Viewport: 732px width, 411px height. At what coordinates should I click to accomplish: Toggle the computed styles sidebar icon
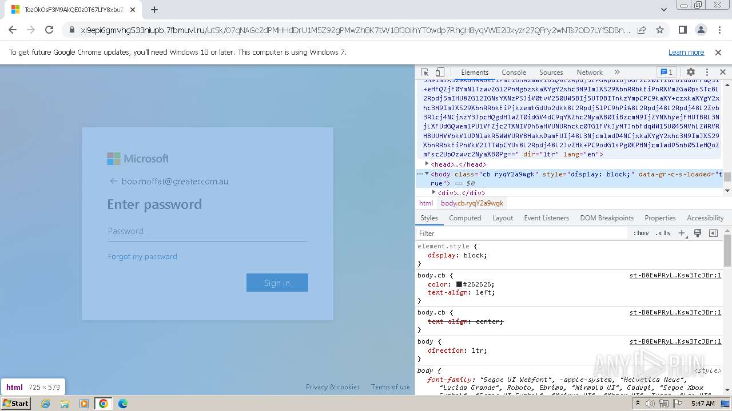coord(713,233)
